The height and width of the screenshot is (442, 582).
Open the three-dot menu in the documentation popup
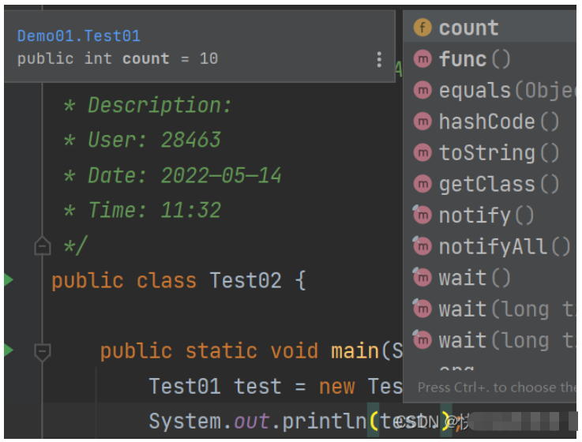click(379, 59)
